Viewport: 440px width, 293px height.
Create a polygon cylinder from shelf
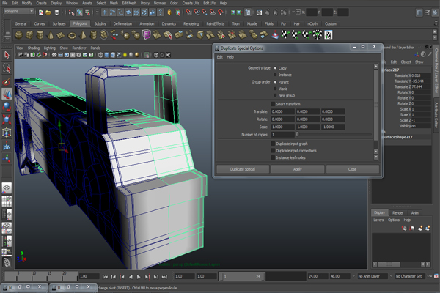coord(40,35)
